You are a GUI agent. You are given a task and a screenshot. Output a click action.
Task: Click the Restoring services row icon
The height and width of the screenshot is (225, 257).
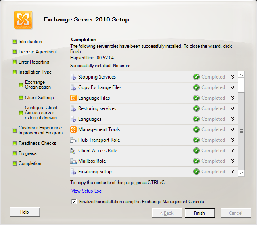[x=73, y=108]
